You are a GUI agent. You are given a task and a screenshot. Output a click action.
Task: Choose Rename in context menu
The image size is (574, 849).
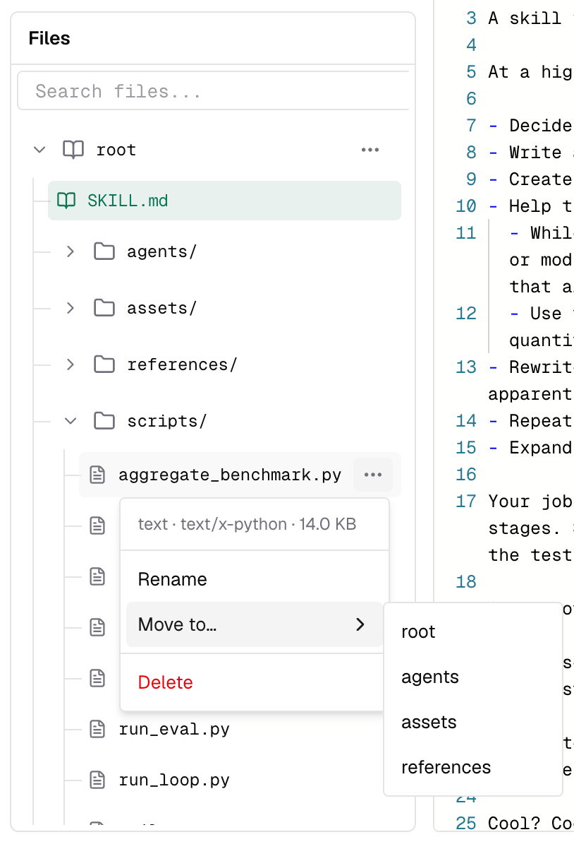(255, 579)
